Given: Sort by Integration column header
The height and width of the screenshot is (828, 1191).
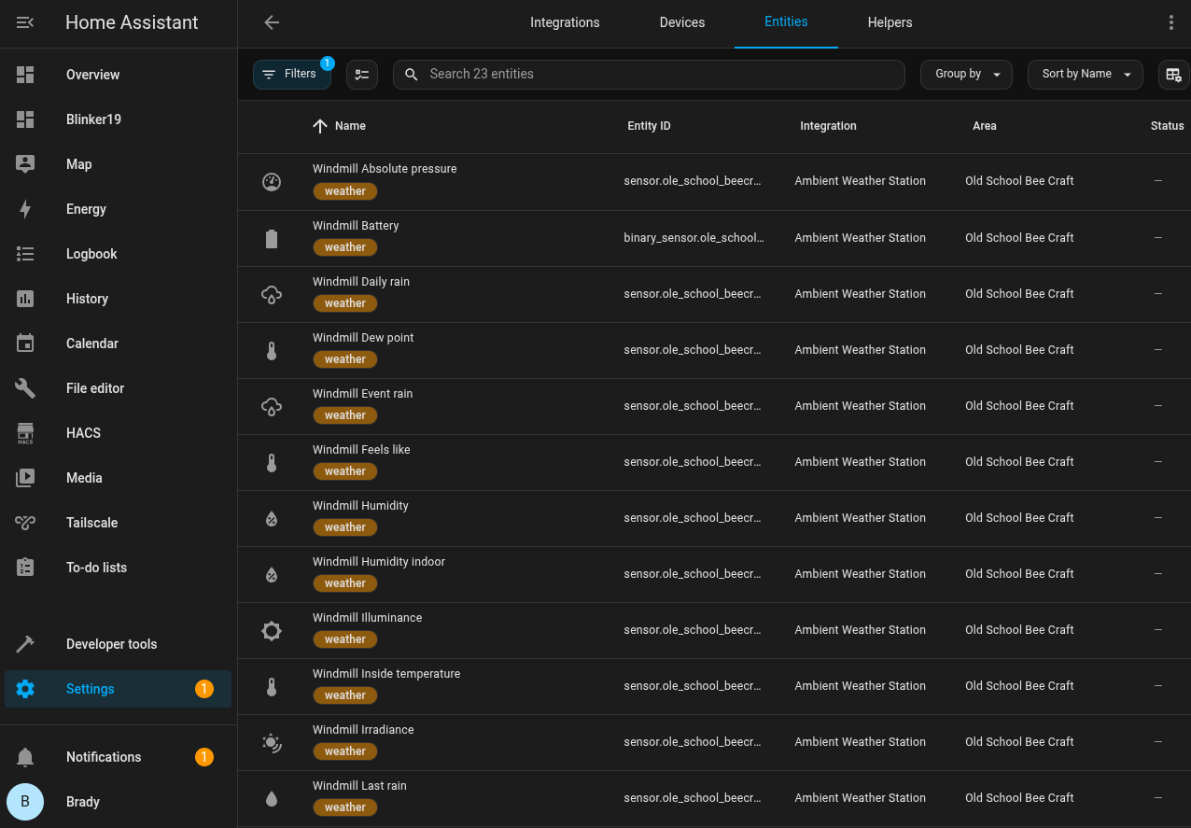Looking at the screenshot, I should tap(828, 126).
